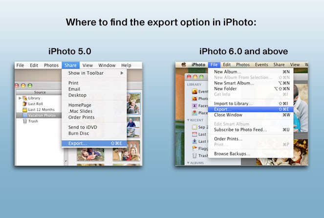The height and width of the screenshot is (218, 324).
Task: Select family football photo thumbnail
Action: pos(90,154)
